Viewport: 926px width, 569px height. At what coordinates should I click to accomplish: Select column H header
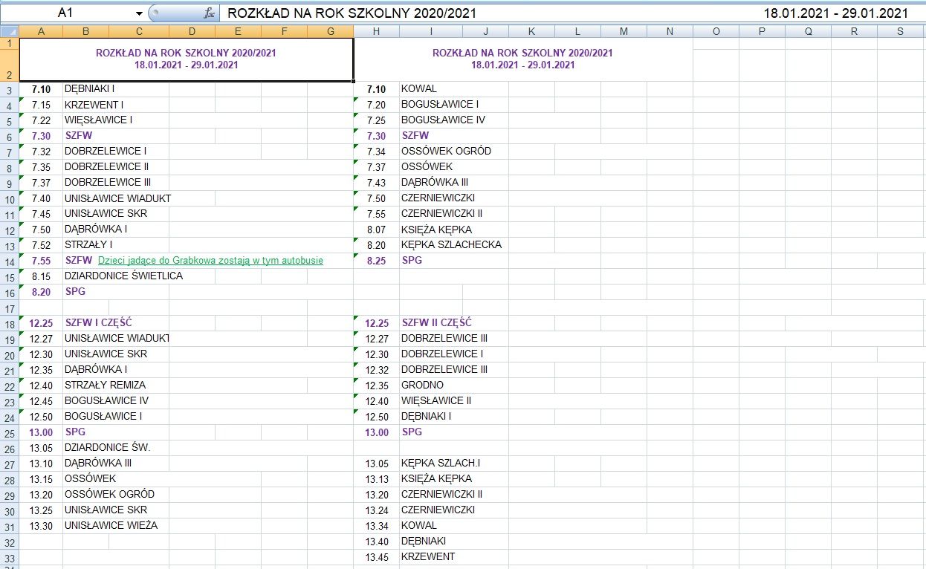point(376,31)
